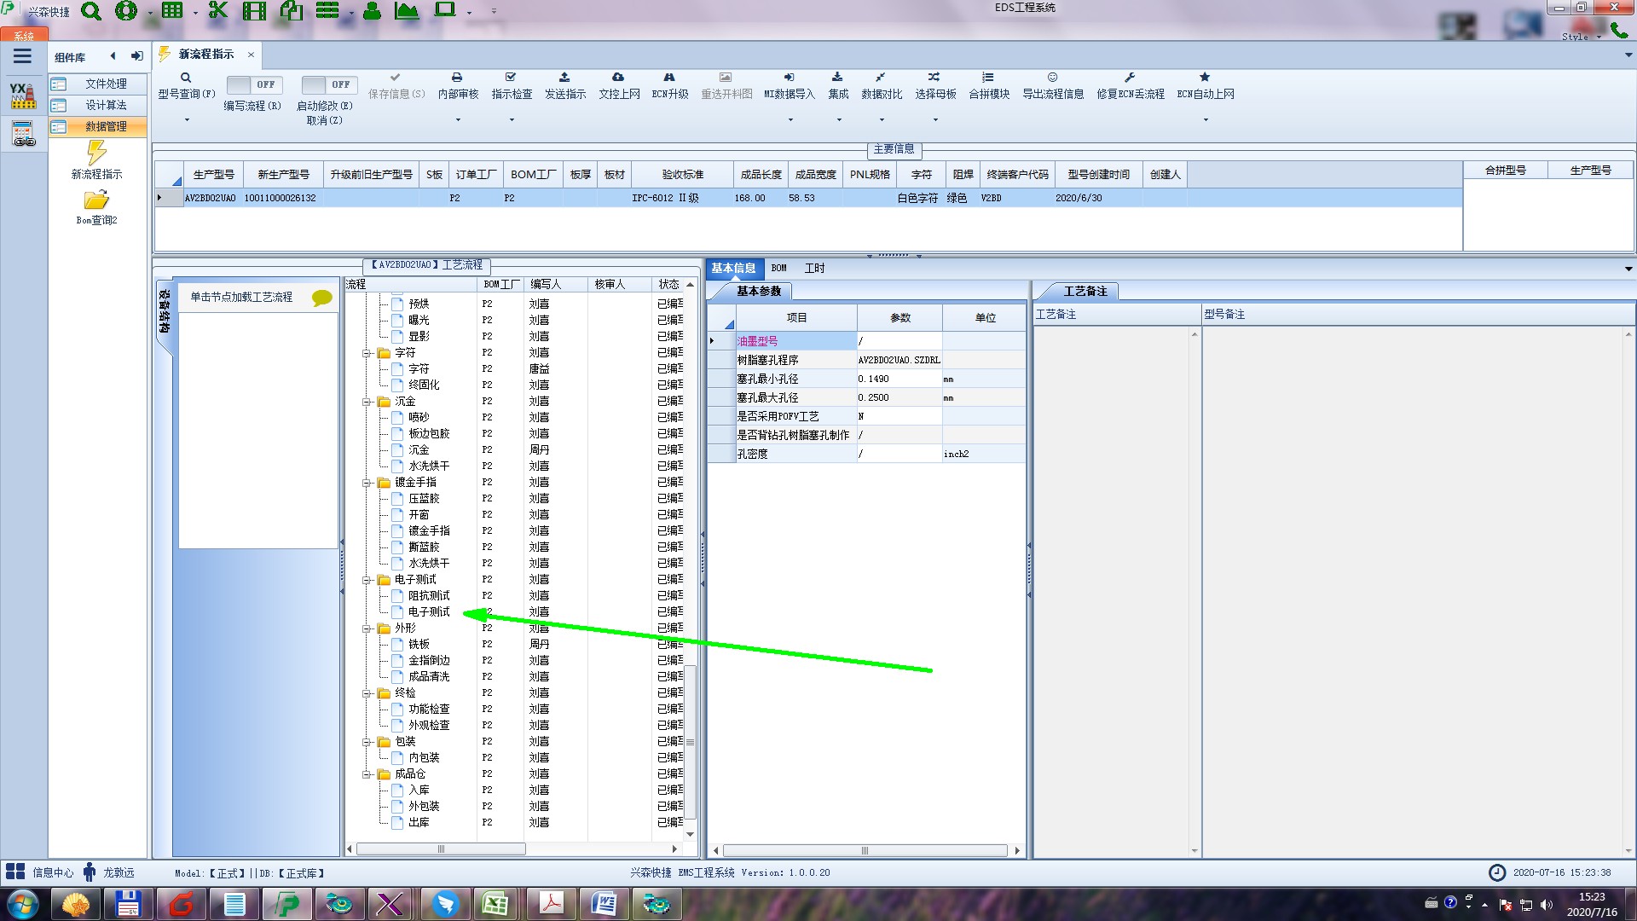Click 内部审核 printer toolbar button
Image resolution: width=1637 pixels, height=921 pixels.
pos(458,86)
